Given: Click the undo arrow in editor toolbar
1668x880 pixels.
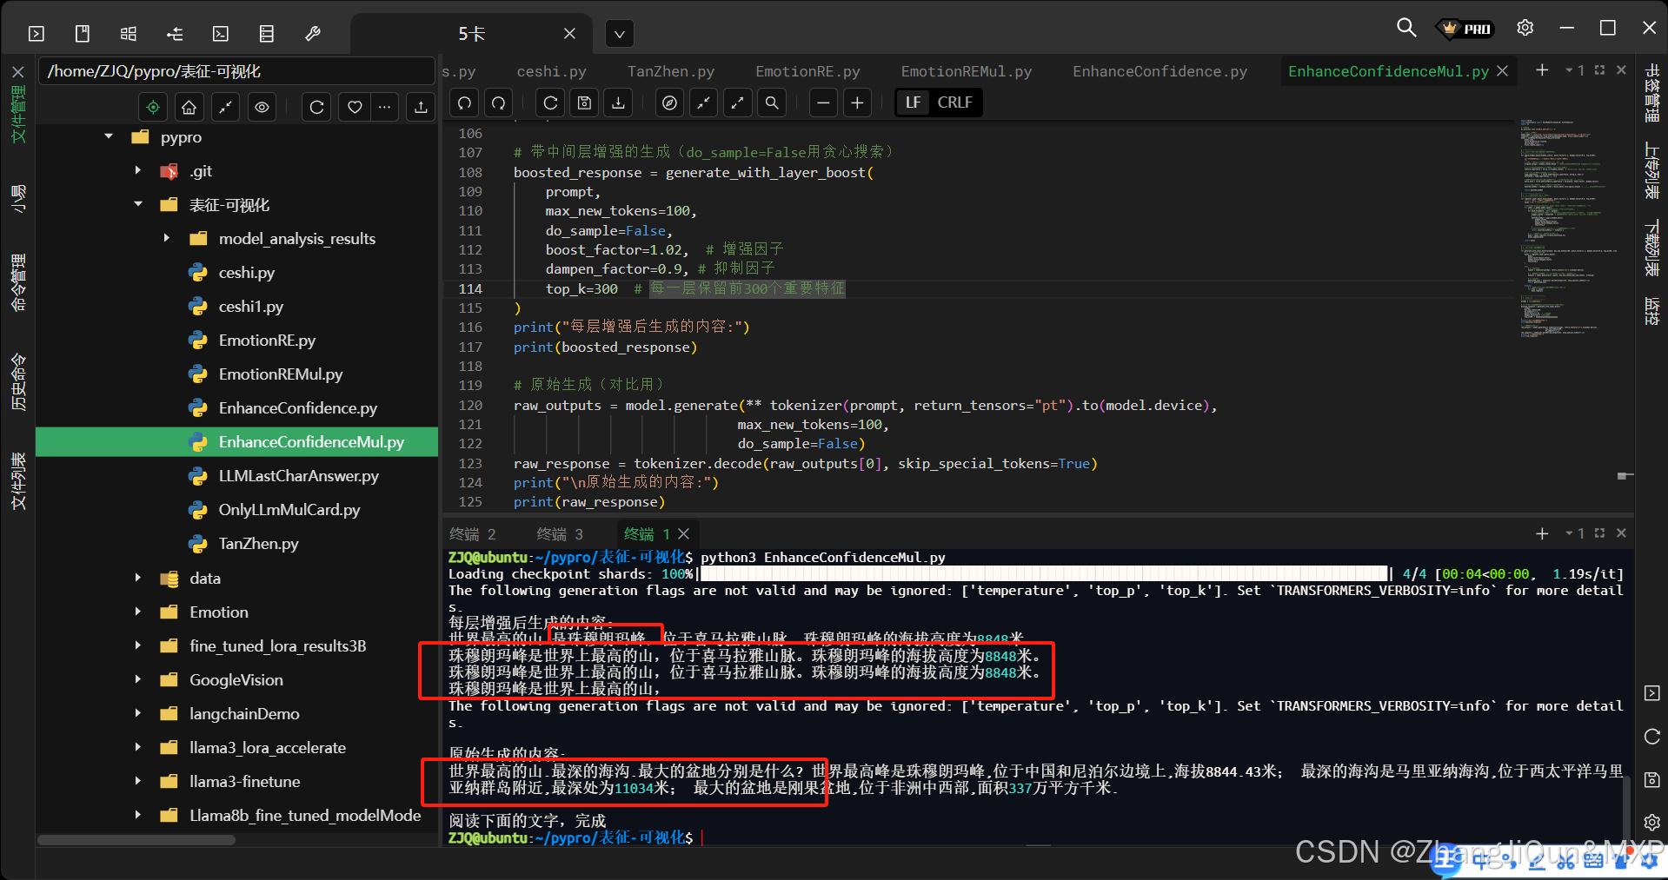Looking at the screenshot, I should (x=464, y=103).
